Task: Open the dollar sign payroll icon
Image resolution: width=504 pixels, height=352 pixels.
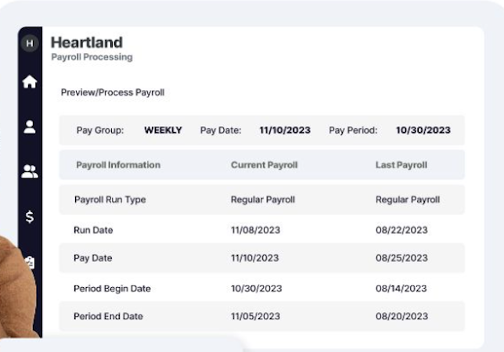Action: pos(30,217)
